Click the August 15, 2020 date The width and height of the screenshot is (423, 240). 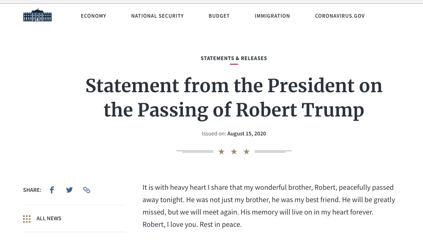click(247, 133)
